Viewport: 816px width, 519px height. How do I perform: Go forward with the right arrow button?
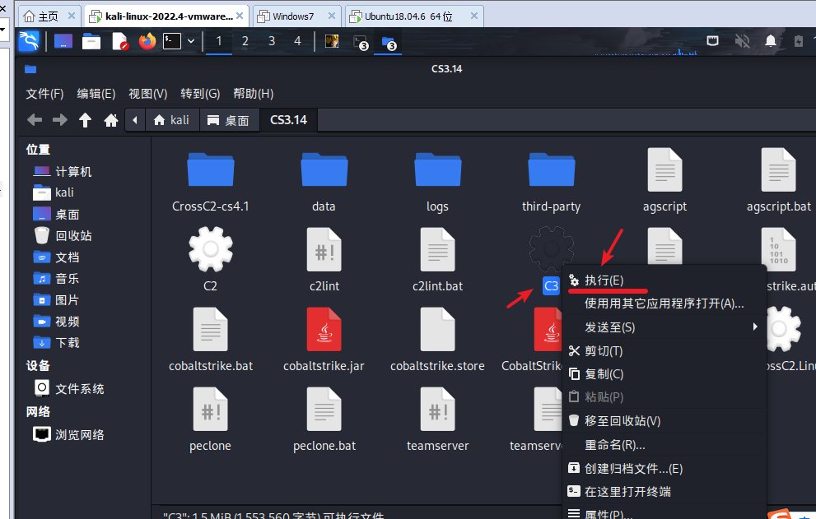pyautogui.click(x=60, y=120)
